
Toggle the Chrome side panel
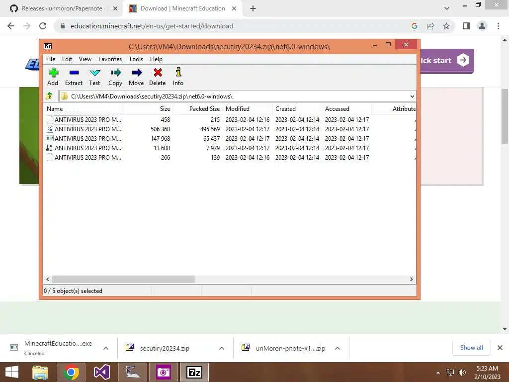coord(466,26)
